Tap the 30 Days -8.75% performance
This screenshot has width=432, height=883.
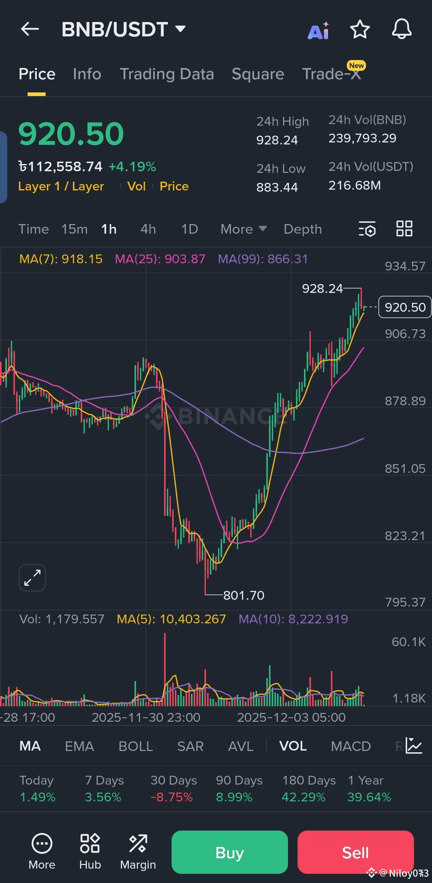(174, 789)
